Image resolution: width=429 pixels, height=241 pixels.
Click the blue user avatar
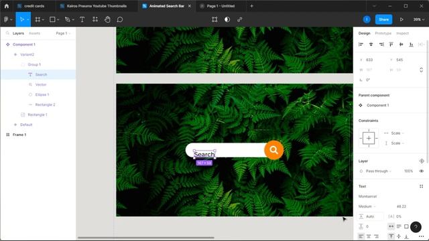[x=367, y=19]
